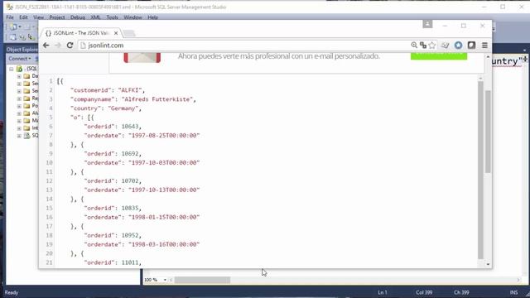The height and width of the screenshot is (298, 530).
Task: Open the File menu in SSMS
Action: coord(10,17)
